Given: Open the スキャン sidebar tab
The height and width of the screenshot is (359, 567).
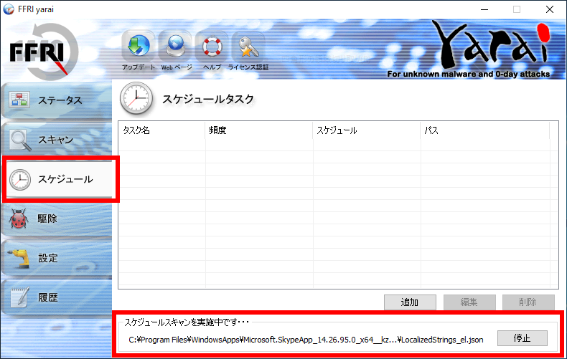Looking at the screenshot, I should [57, 140].
